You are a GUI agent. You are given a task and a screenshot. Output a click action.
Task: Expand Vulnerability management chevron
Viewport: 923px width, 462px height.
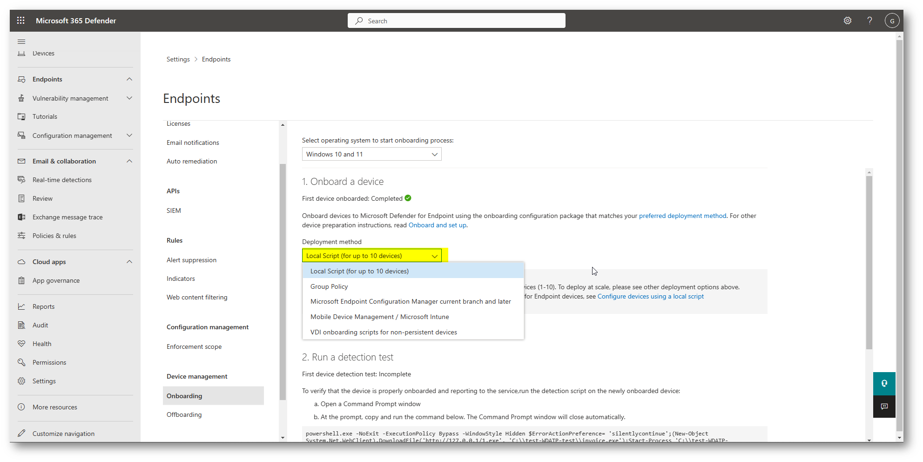[129, 98]
